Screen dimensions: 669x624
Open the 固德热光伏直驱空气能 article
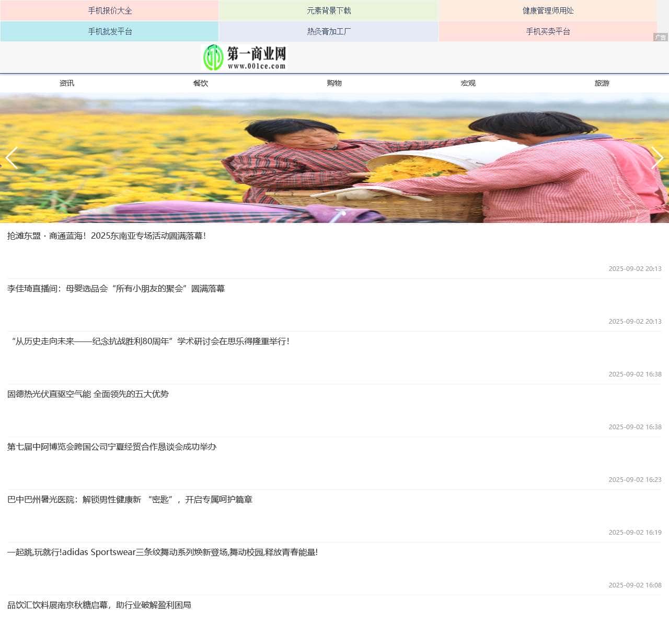click(x=88, y=394)
